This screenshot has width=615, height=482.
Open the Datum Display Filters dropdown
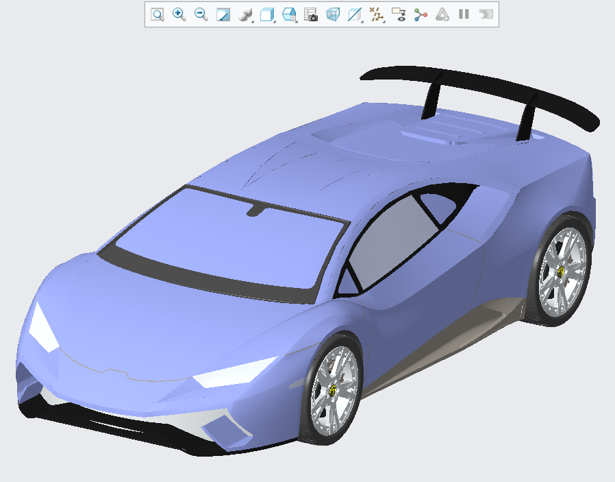377,15
